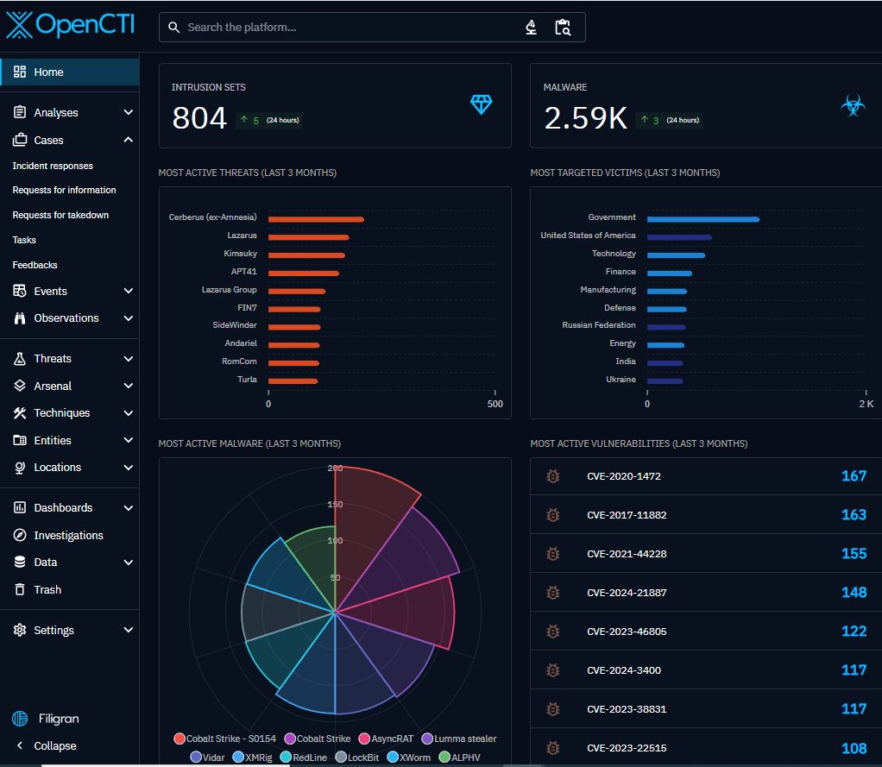The width and height of the screenshot is (882, 767).
Task: Click the Collapse button at sidebar bottom
Action: click(54, 745)
